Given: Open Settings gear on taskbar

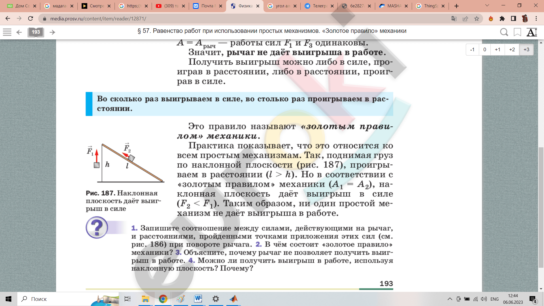Looking at the screenshot, I should coord(216,299).
